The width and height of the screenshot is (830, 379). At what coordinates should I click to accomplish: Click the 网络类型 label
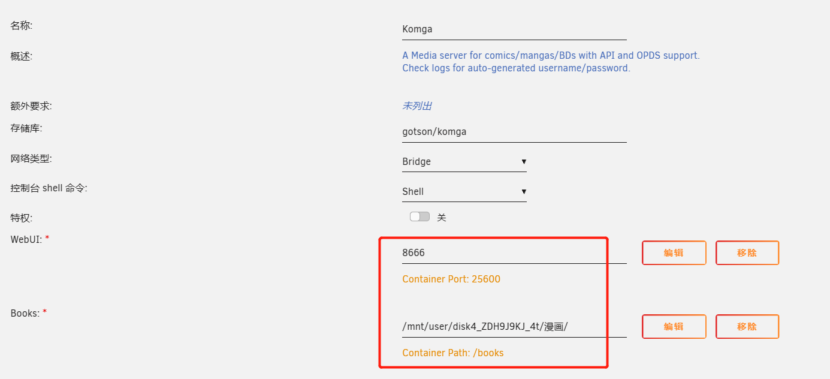(x=31, y=159)
